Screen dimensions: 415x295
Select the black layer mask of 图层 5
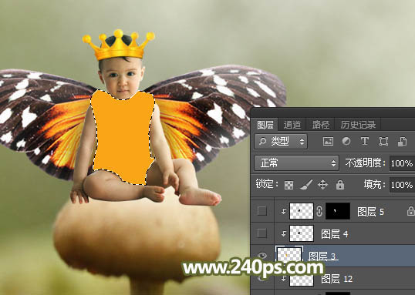pyautogui.click(x=338, y=211)
